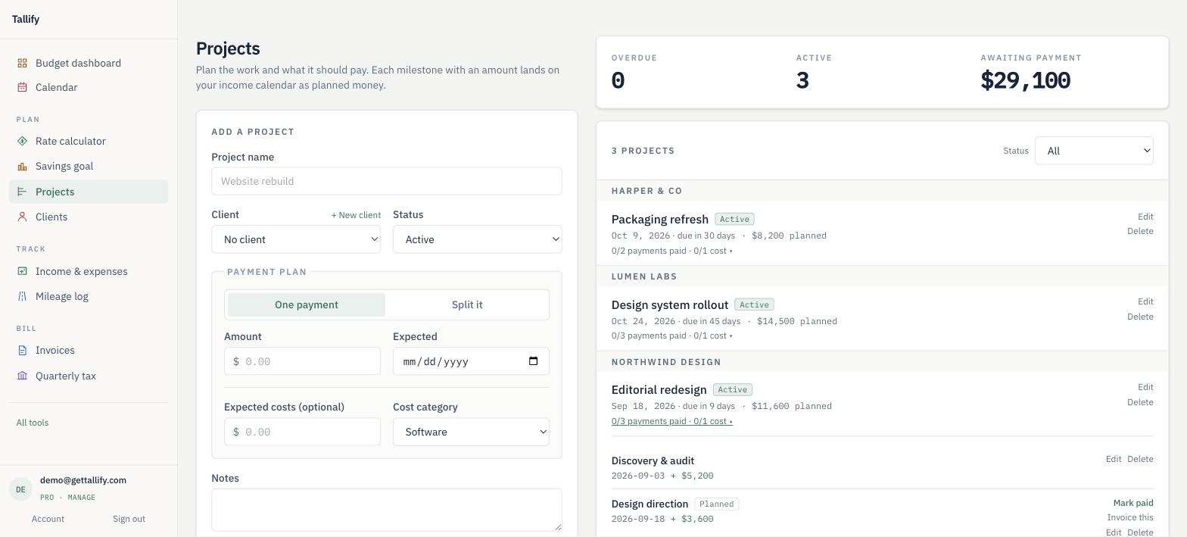Click Invoice this for Design direction
The image size is (1187, 537).
tap(1130, 517)
